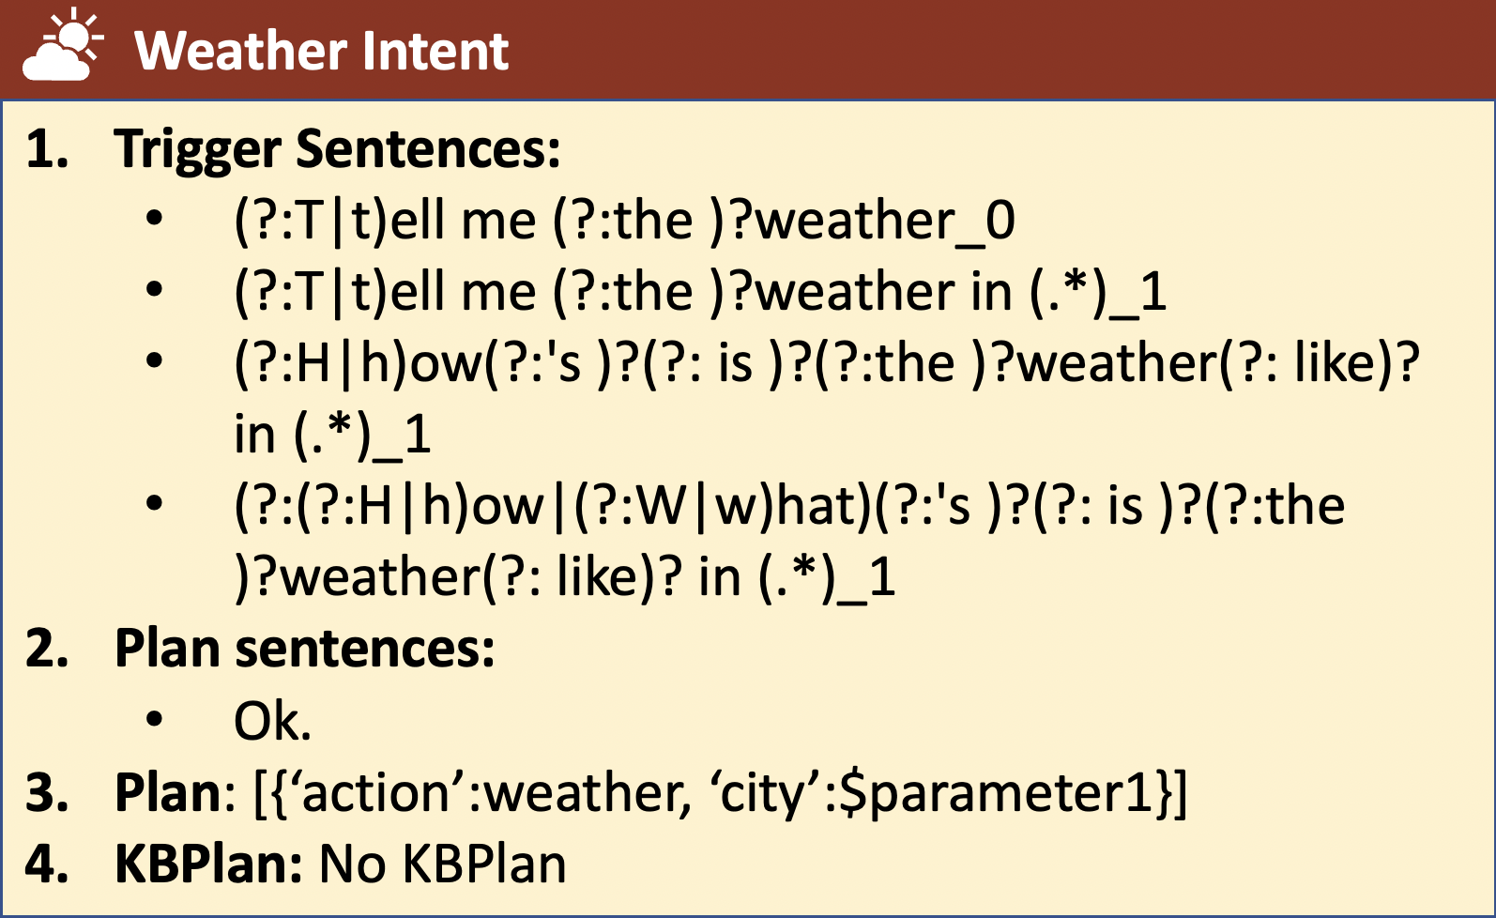Image resolution: width=1496 pixels, height=918 pixels.
Task: Click the How's the weather like pattern line
Action: pos(827,363)
